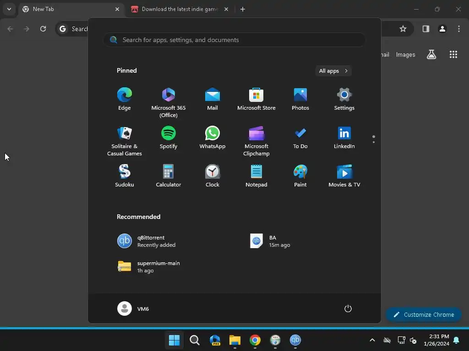The width and height of the screenshot is (469, 351).
Task: Open the To Do app
Action: click(x=300, y=138)
